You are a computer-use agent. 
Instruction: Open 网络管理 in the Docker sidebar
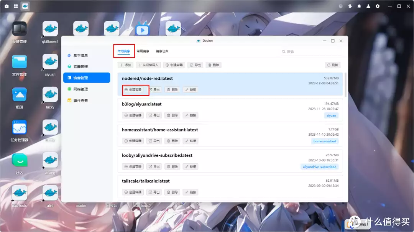(80, 89)
